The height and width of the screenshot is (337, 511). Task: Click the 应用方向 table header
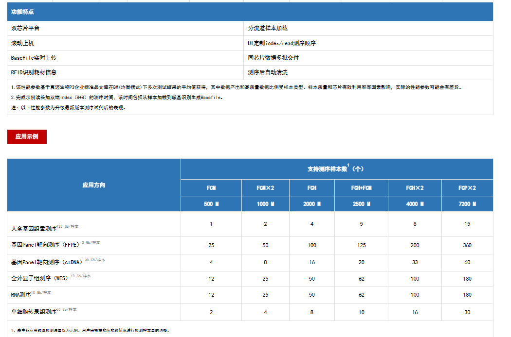point(93,185)
